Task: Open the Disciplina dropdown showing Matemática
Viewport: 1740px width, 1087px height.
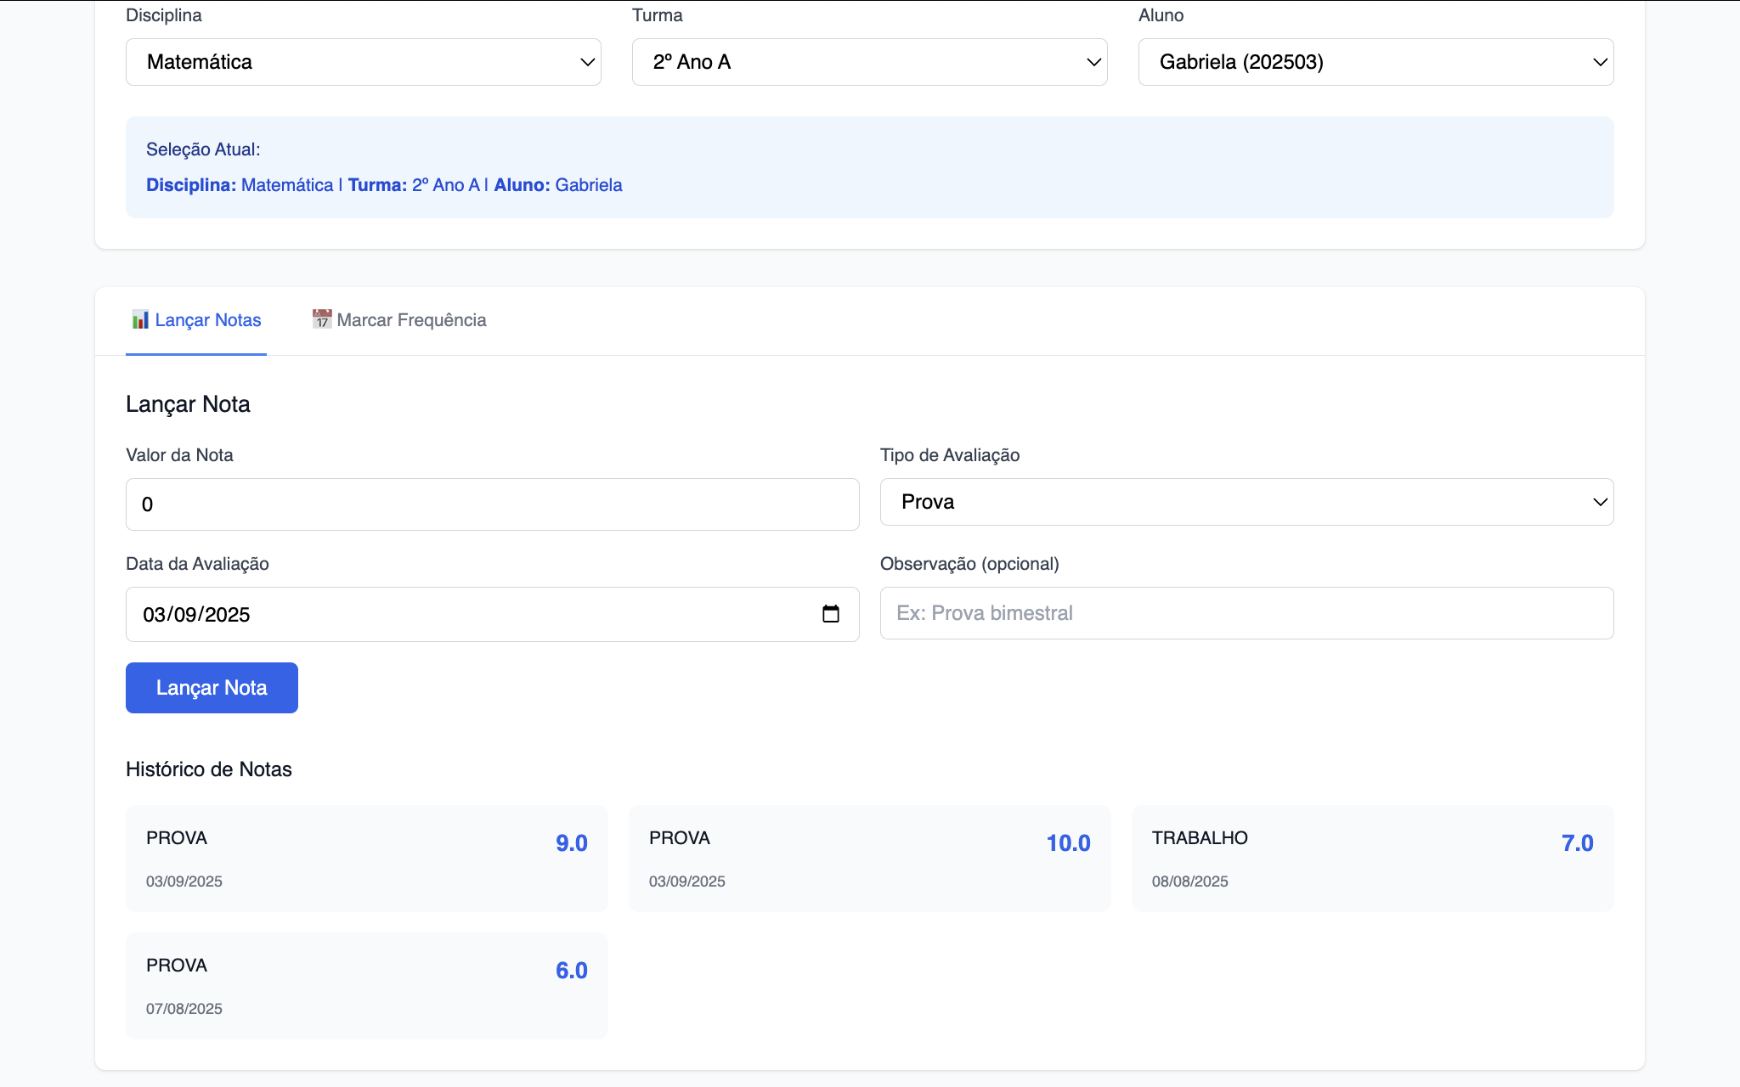Action: pyautogui.click(x=363, y=62)
